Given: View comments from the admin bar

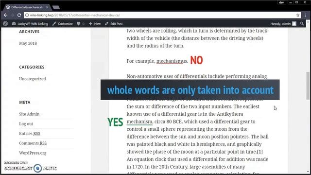Looking at the screenshot, I should [x=81, y=24].
